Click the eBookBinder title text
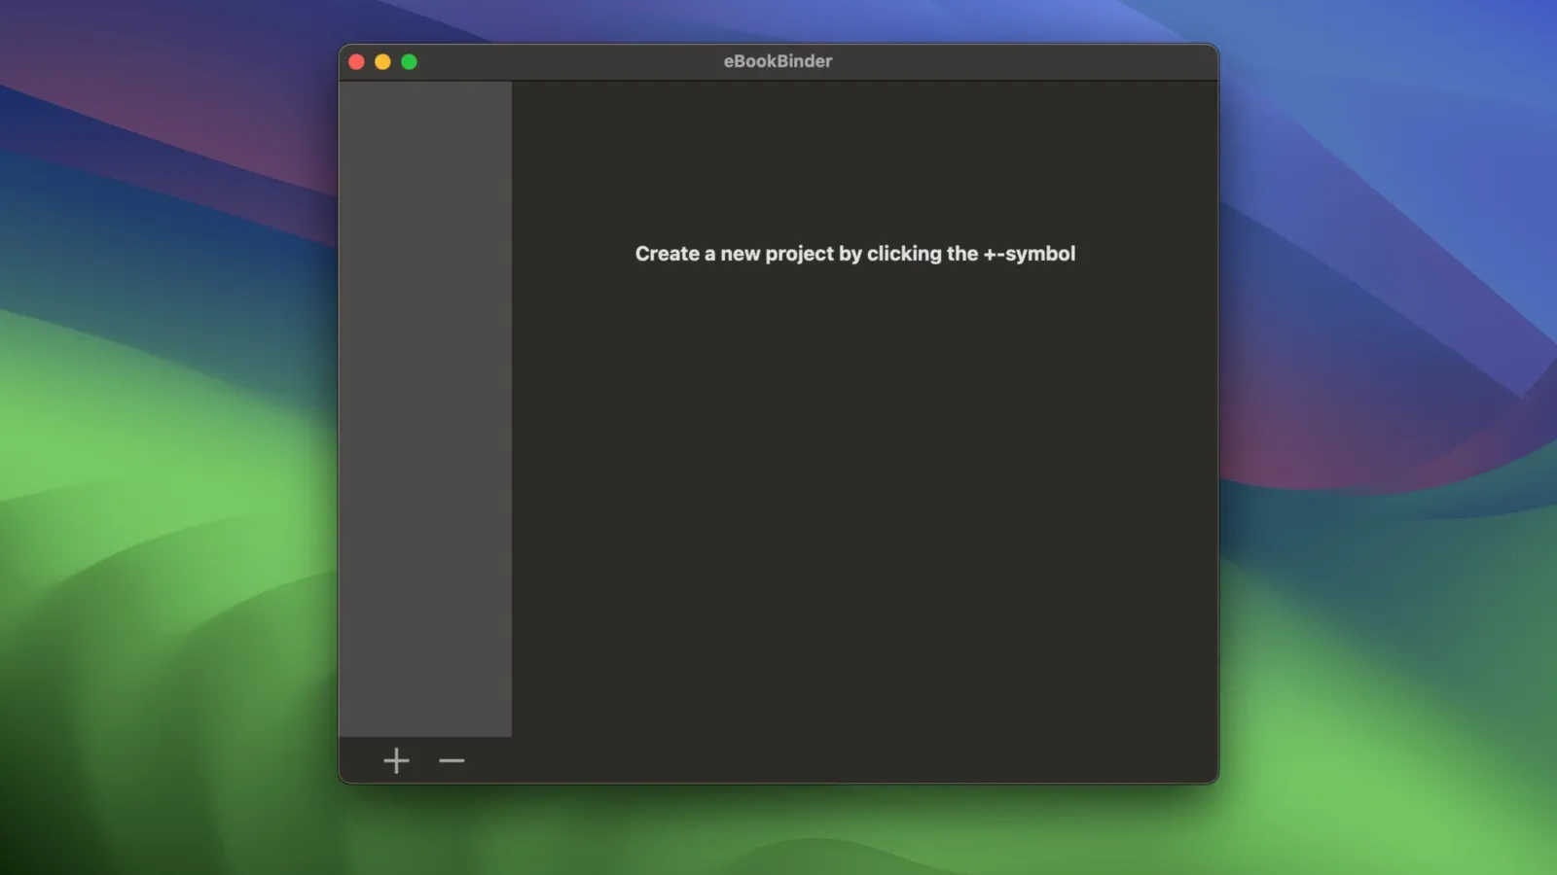This screenshot has height=875, width=1557. 778,61
